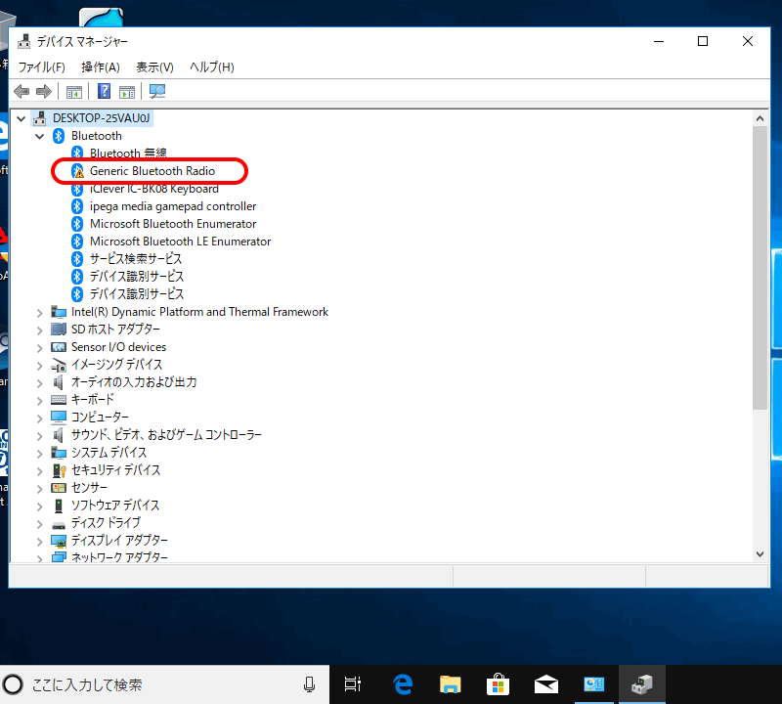
Task: Open the 表示(V) menu
Action: [x=154, y=67]
